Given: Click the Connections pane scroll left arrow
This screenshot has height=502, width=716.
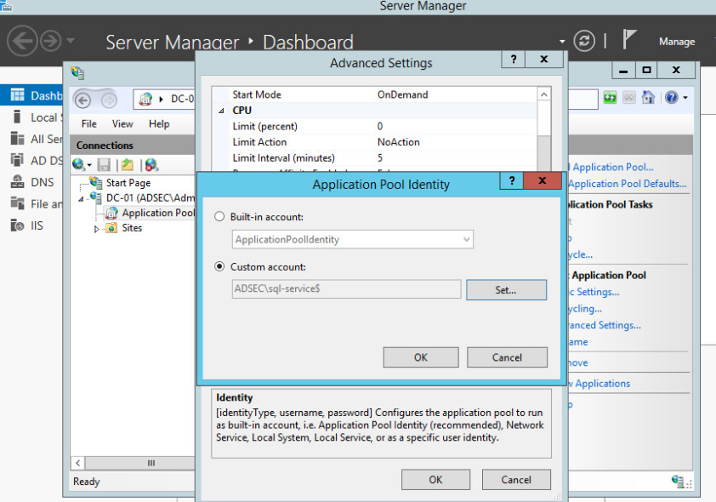Looking at the screenshot, I should tap(78, 463).
